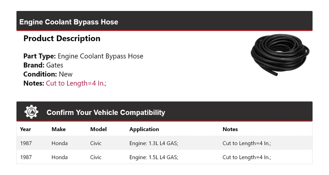
Task: Click the Part Type description line
Action: (x=83, y=56)
